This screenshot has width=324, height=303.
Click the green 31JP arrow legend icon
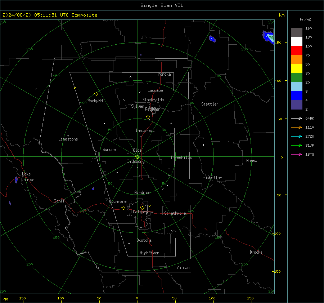click(x=297, y=146)
